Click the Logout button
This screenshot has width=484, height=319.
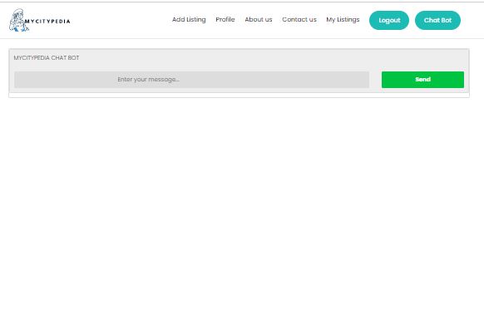tap(389, 20)
